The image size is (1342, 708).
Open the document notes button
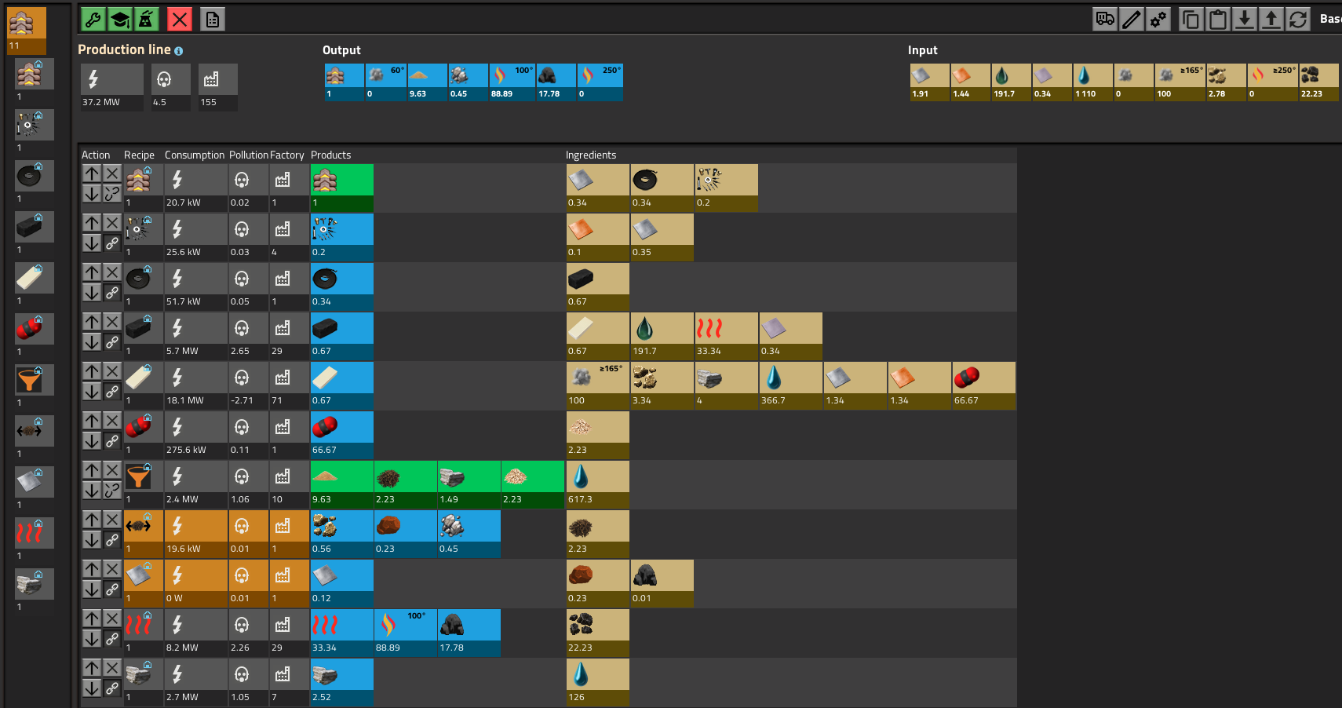tap(212, 20)
